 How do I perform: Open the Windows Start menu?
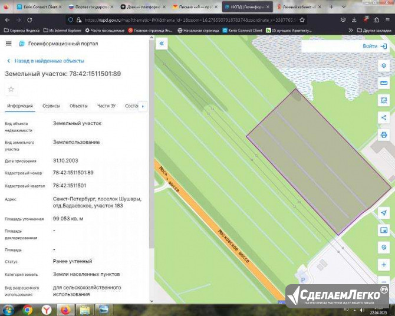(8, 310)
